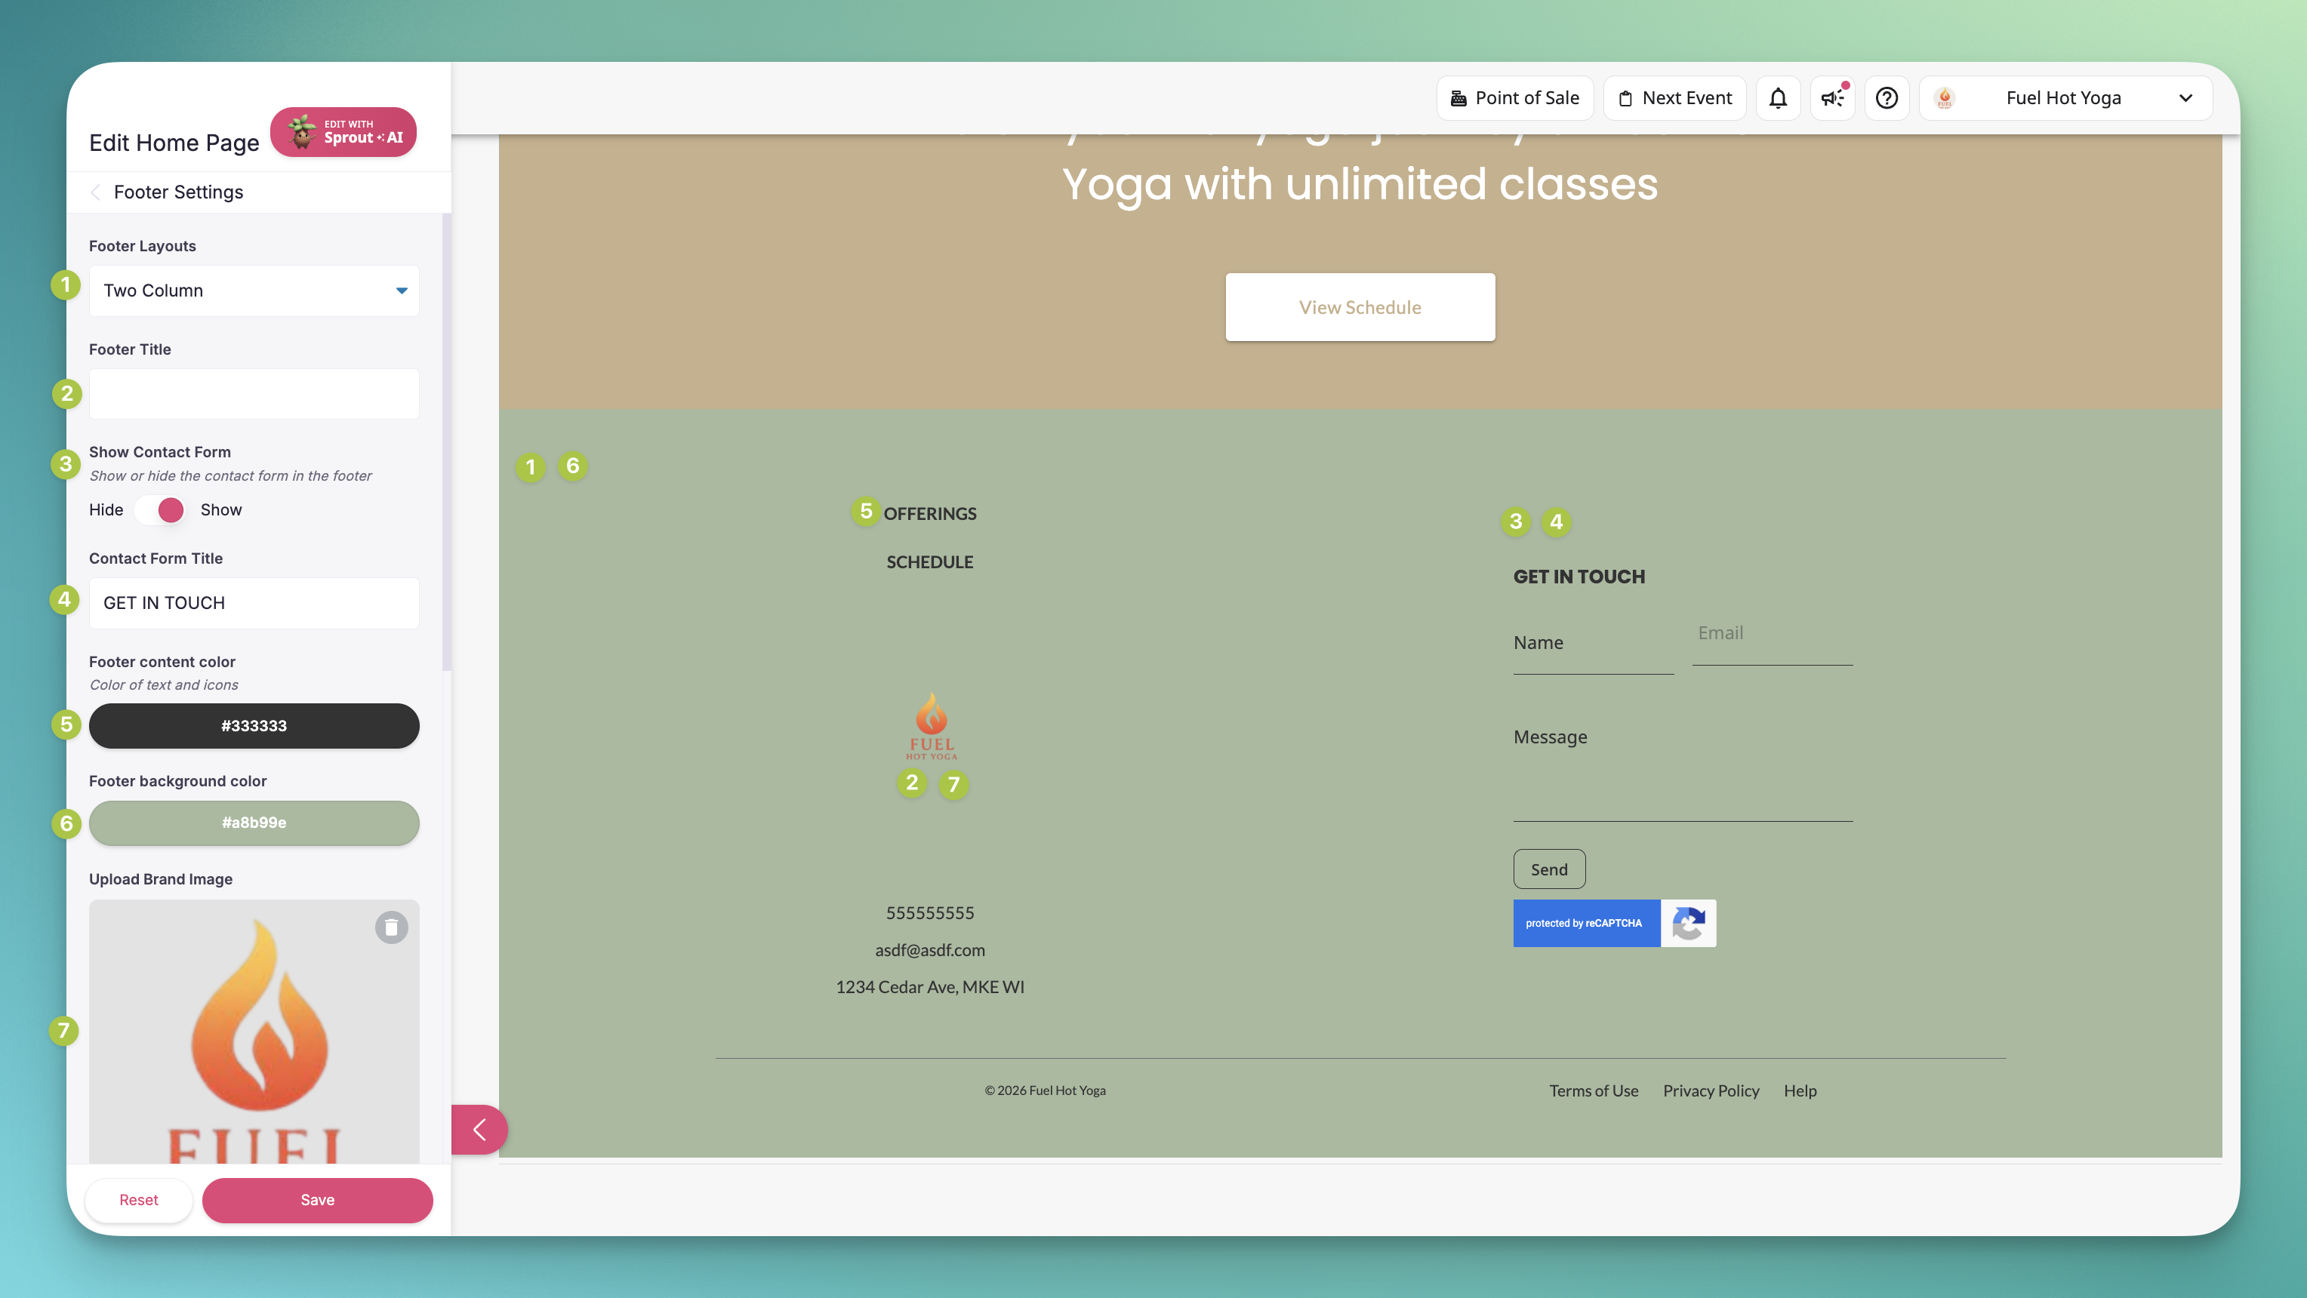Expand the Fuel Hot Yoga account menu
The width and height of the screenshot is (2307, 1298).
click(2066, 97)
